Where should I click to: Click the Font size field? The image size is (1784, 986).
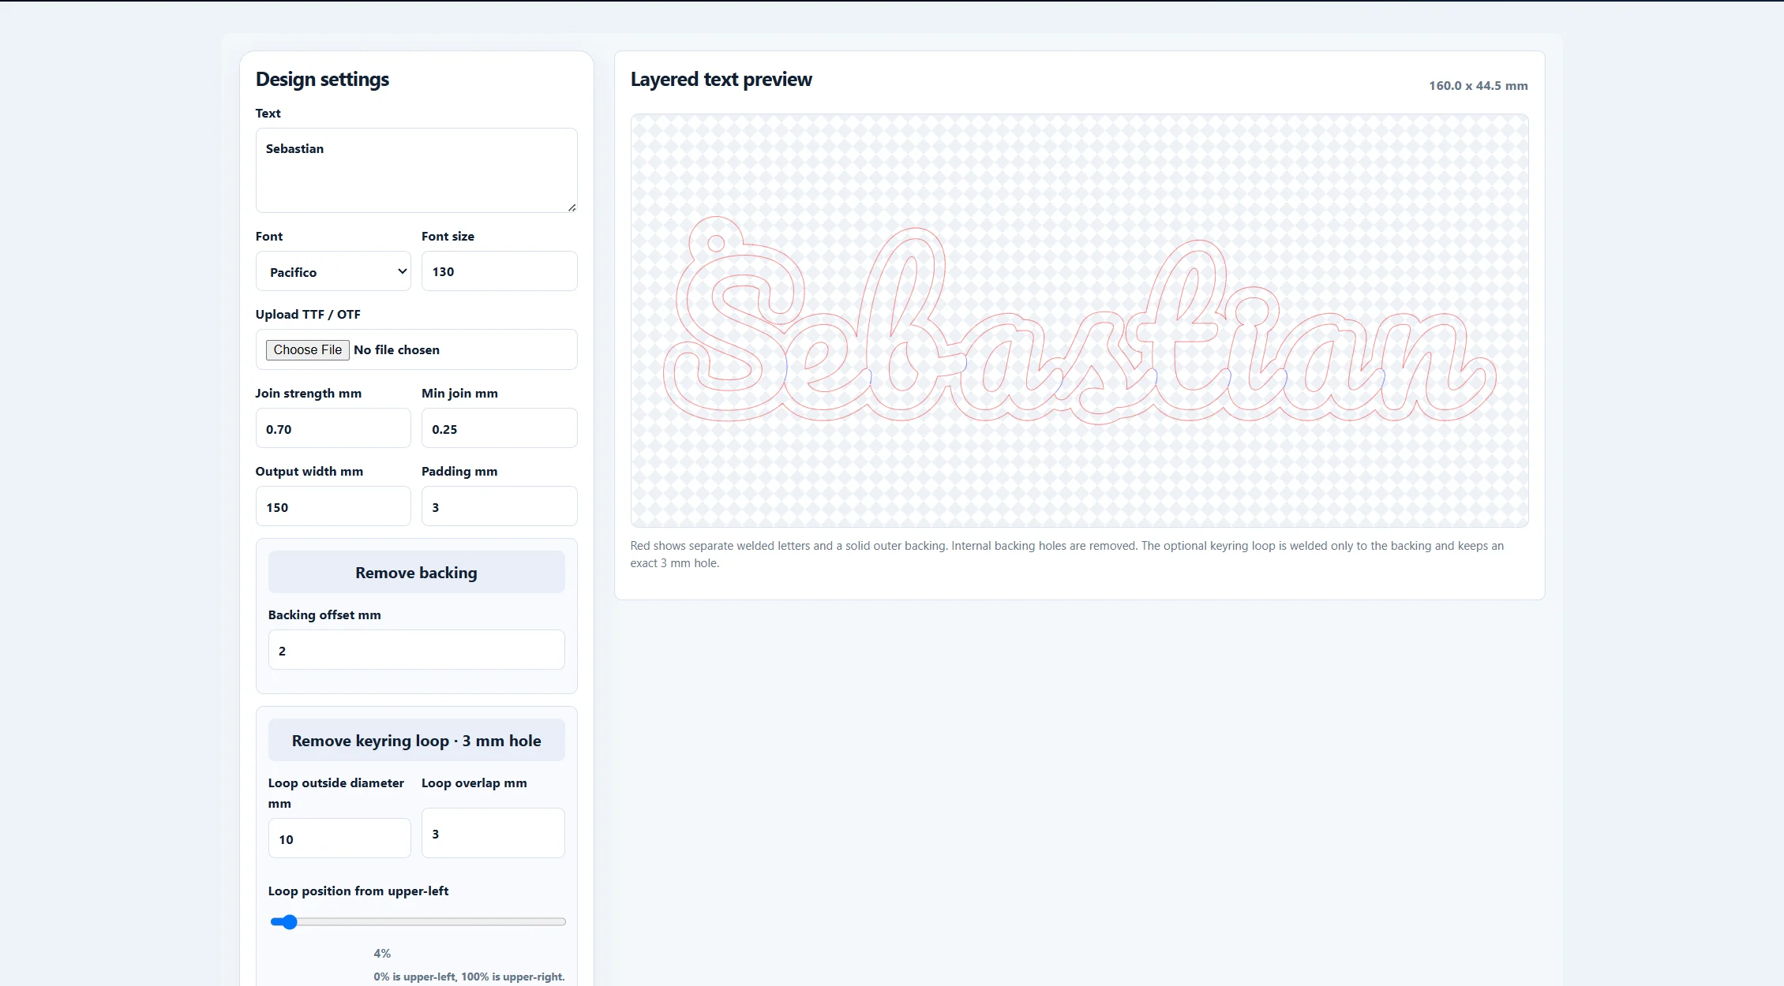tap(499, 271)
